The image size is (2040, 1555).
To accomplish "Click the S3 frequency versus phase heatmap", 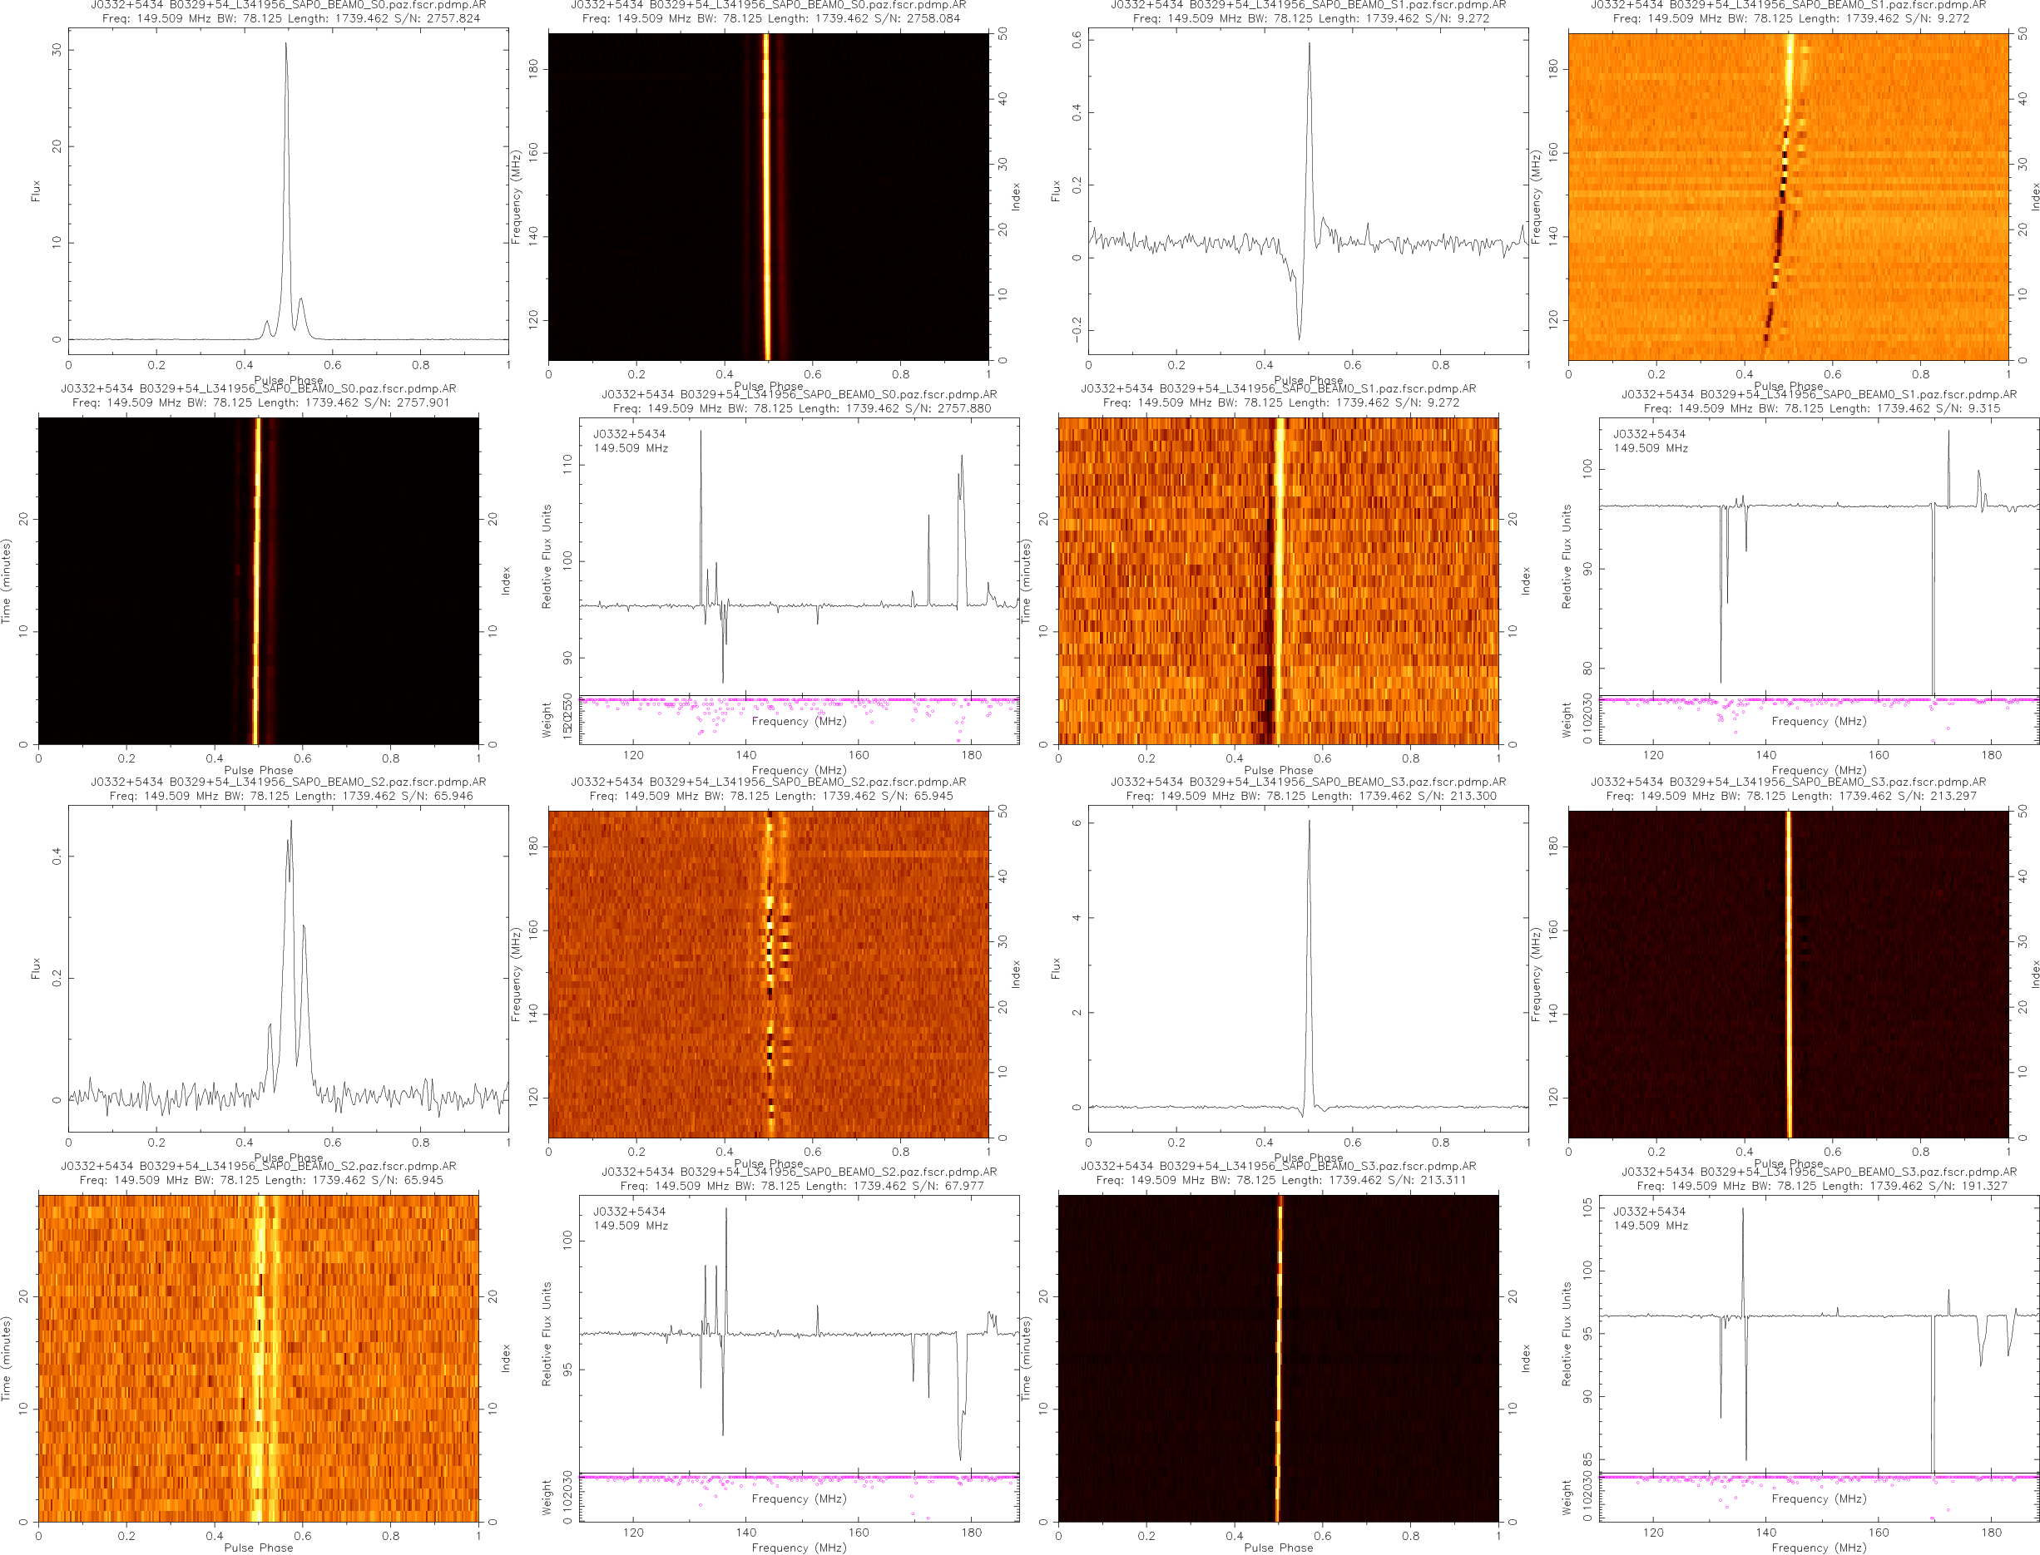I will (1788, 974).
